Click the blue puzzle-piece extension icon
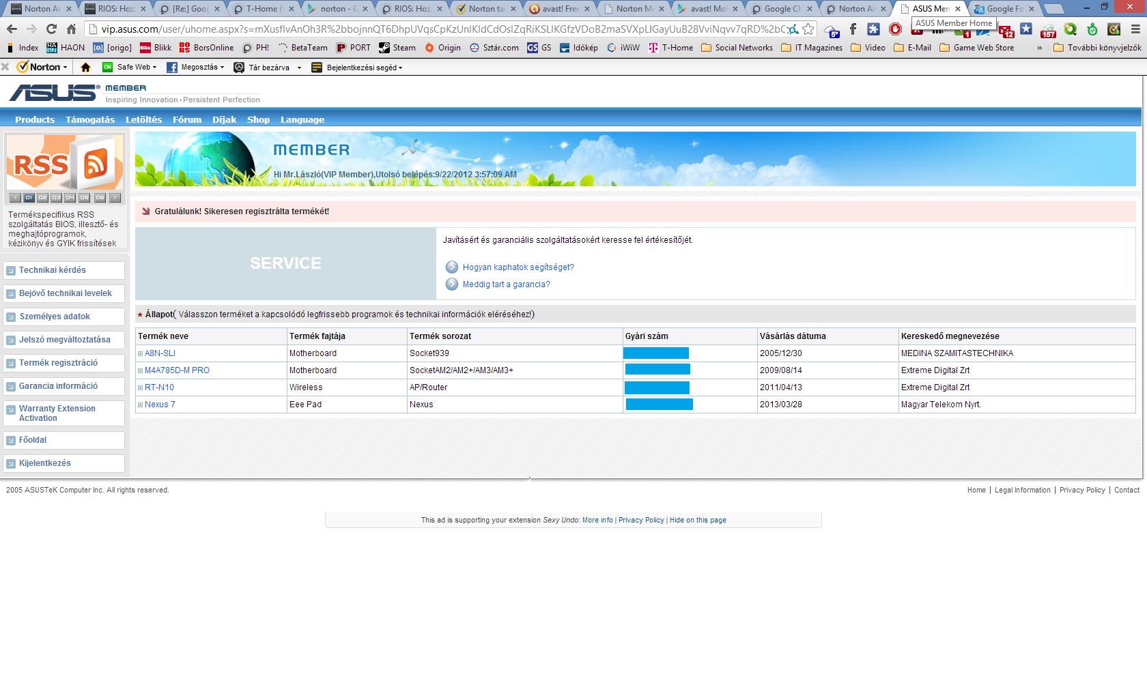 873,29
